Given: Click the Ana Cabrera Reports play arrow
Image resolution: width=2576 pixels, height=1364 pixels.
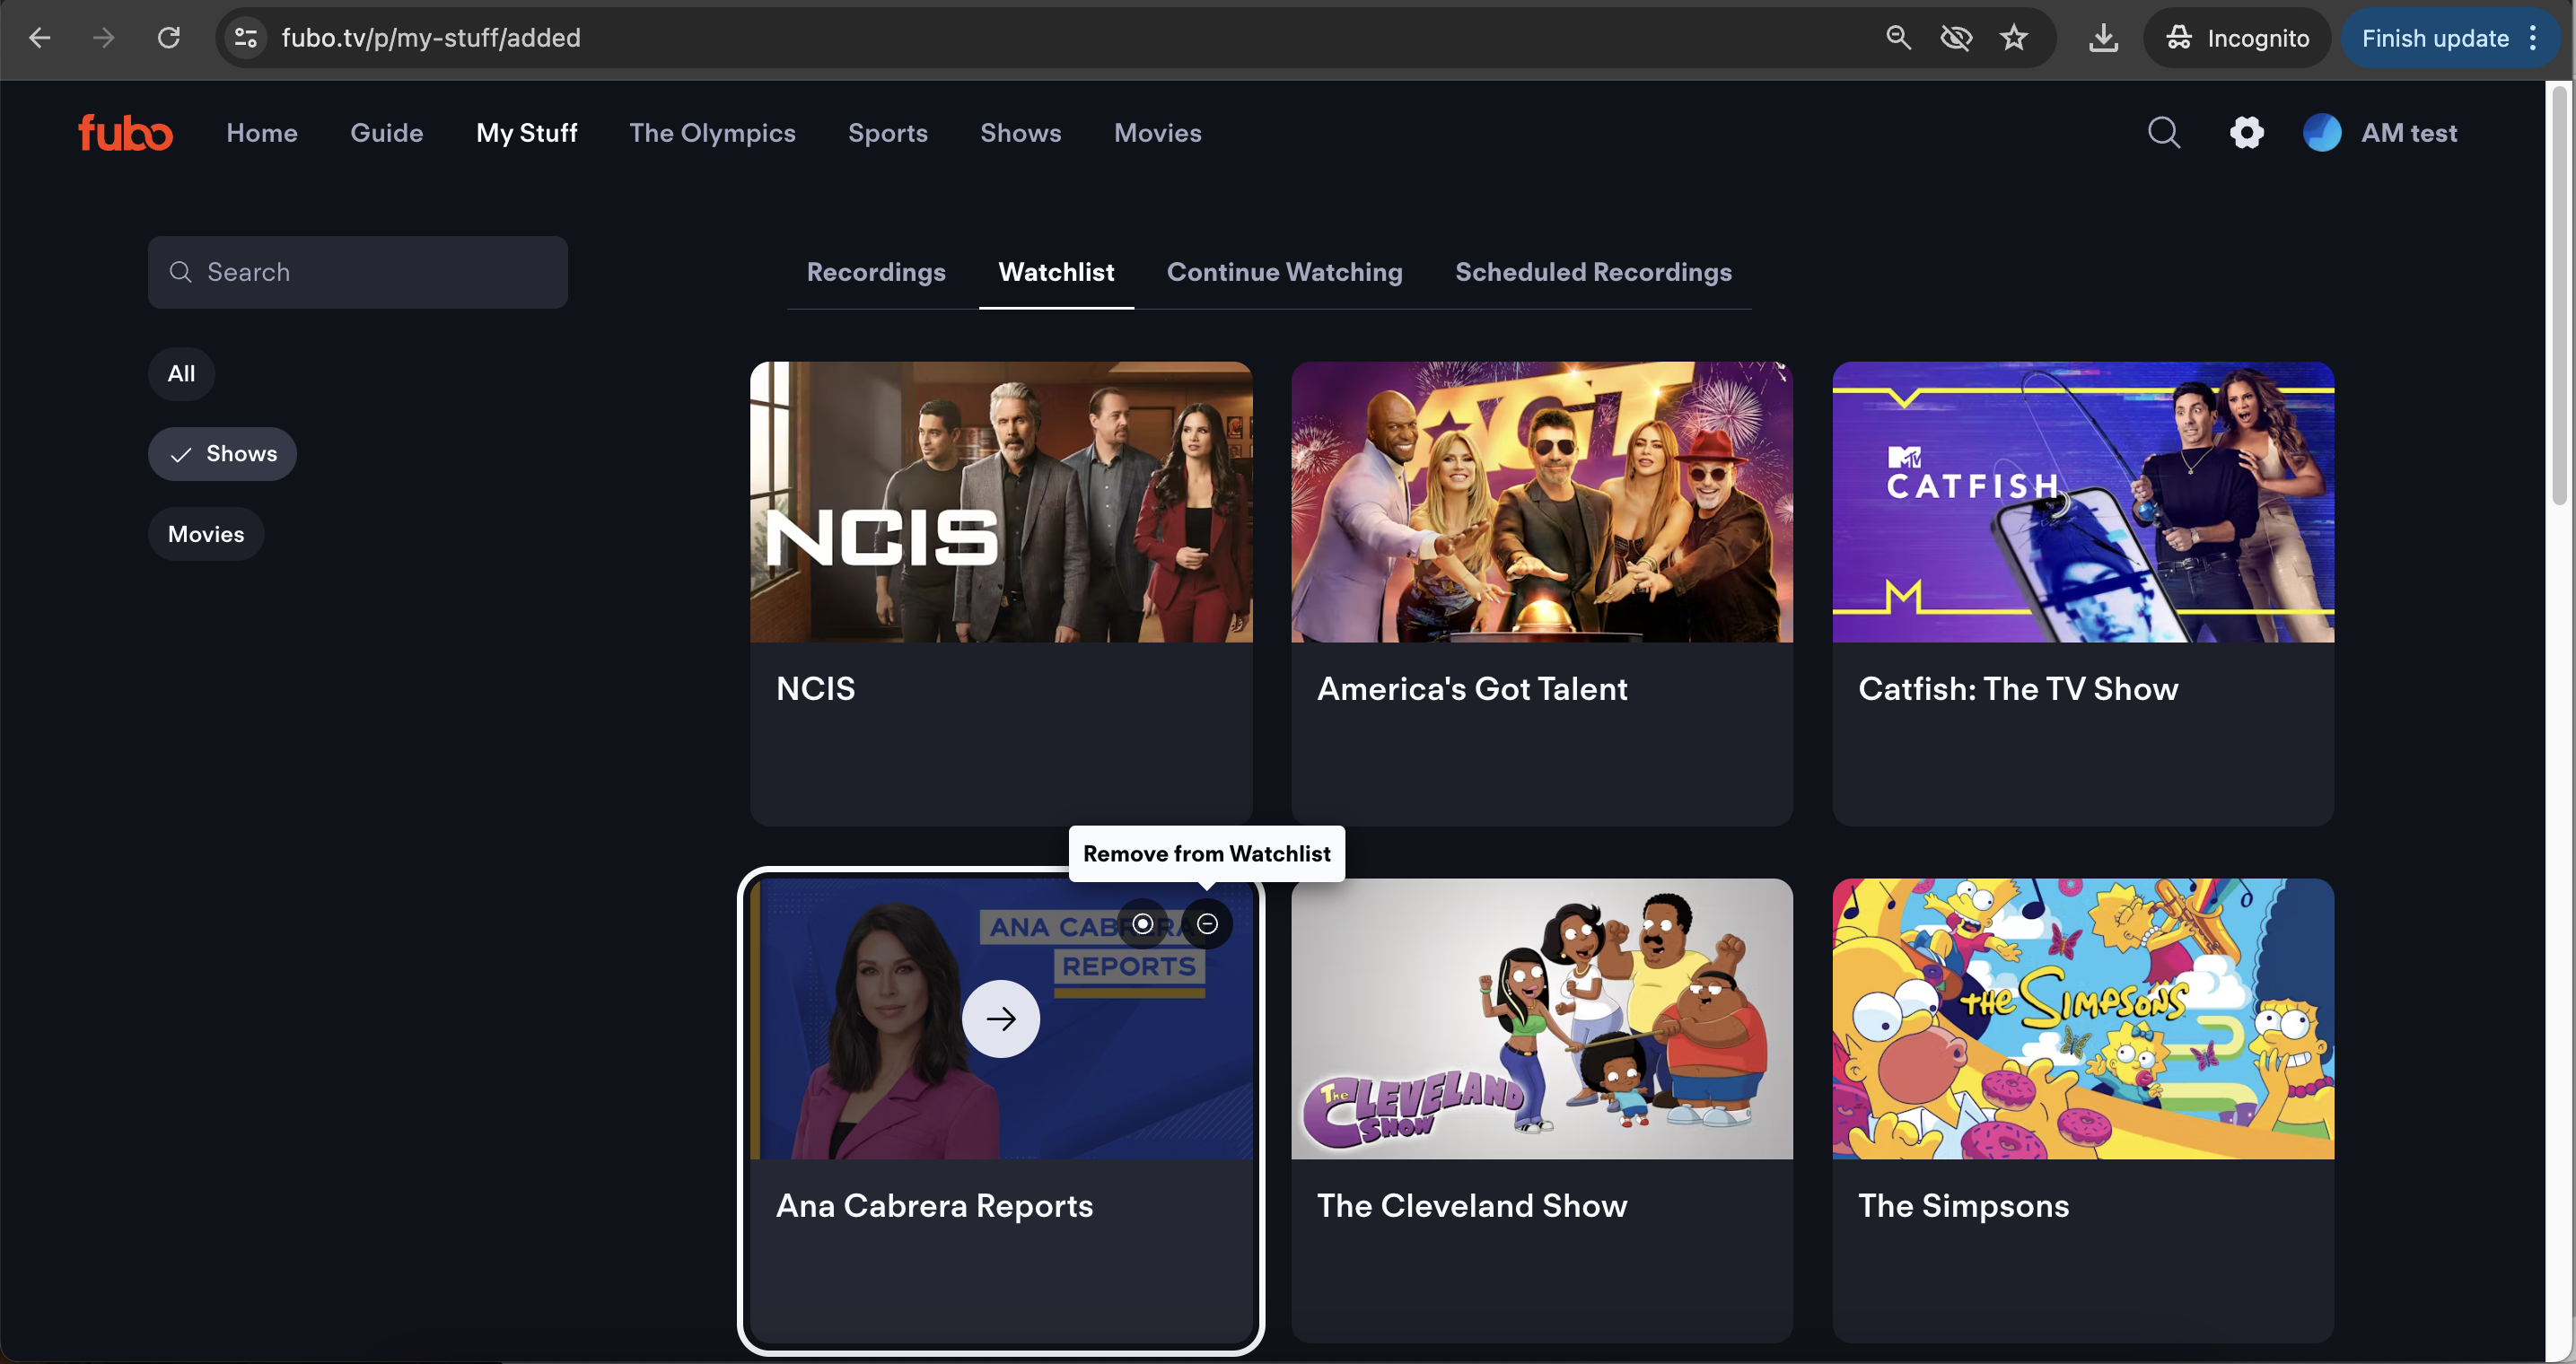Looking at the screenshot, I should coord(1002,1019).
